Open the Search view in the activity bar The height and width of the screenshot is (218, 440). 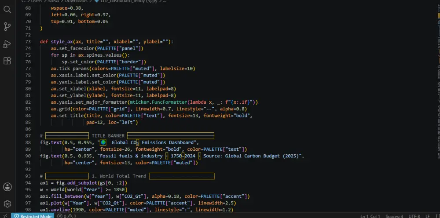tap(7, 10)
